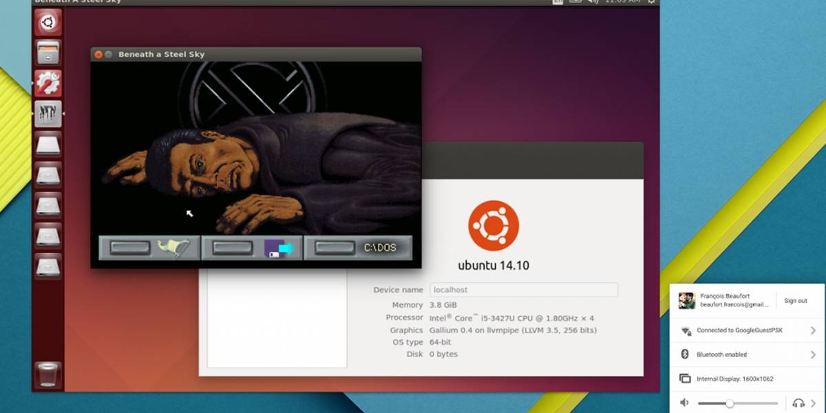The image size is (826, 413).
Task: Open the Trash icon in the dock
Action: 48,375
